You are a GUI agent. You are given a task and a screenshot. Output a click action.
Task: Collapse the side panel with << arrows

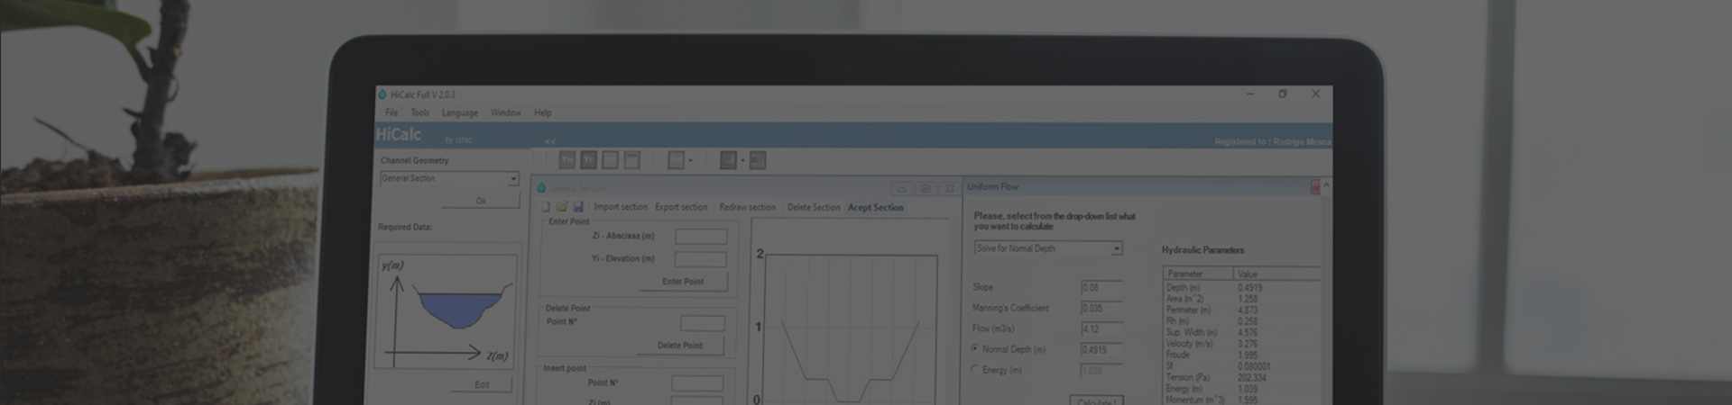tap(549, 141)
